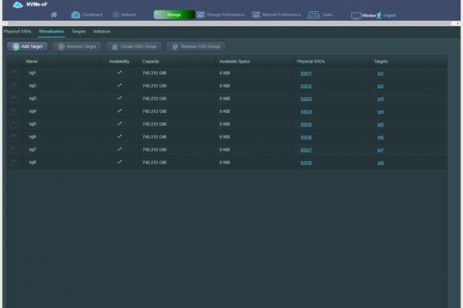Click the scrollbar right arrow
This screenshot has height=308, width=463.
(x=458, y=23)
